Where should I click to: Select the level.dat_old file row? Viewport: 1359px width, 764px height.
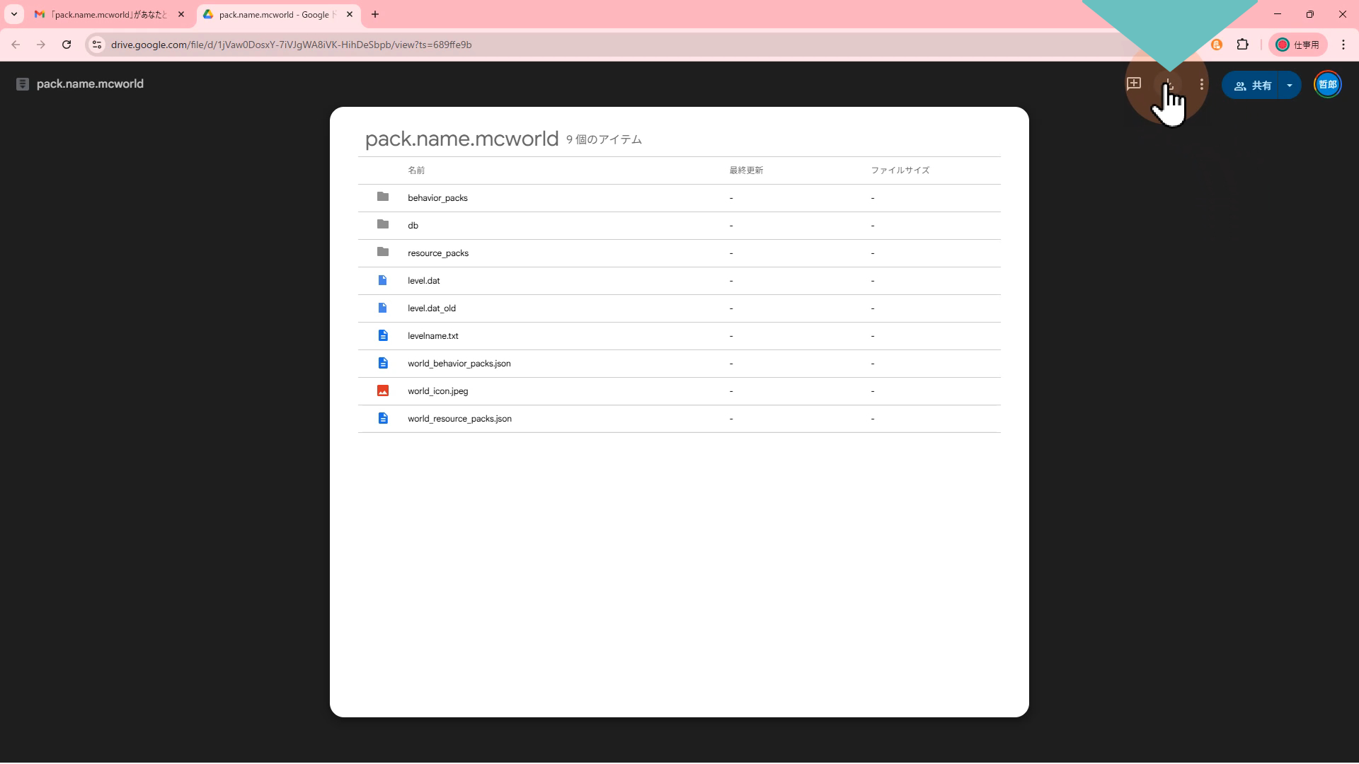[432, 308]
